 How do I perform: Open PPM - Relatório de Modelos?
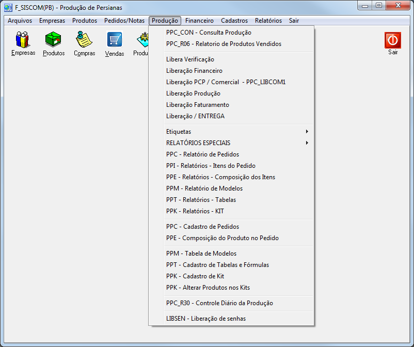pyautogui.click(x=239, y=188)
